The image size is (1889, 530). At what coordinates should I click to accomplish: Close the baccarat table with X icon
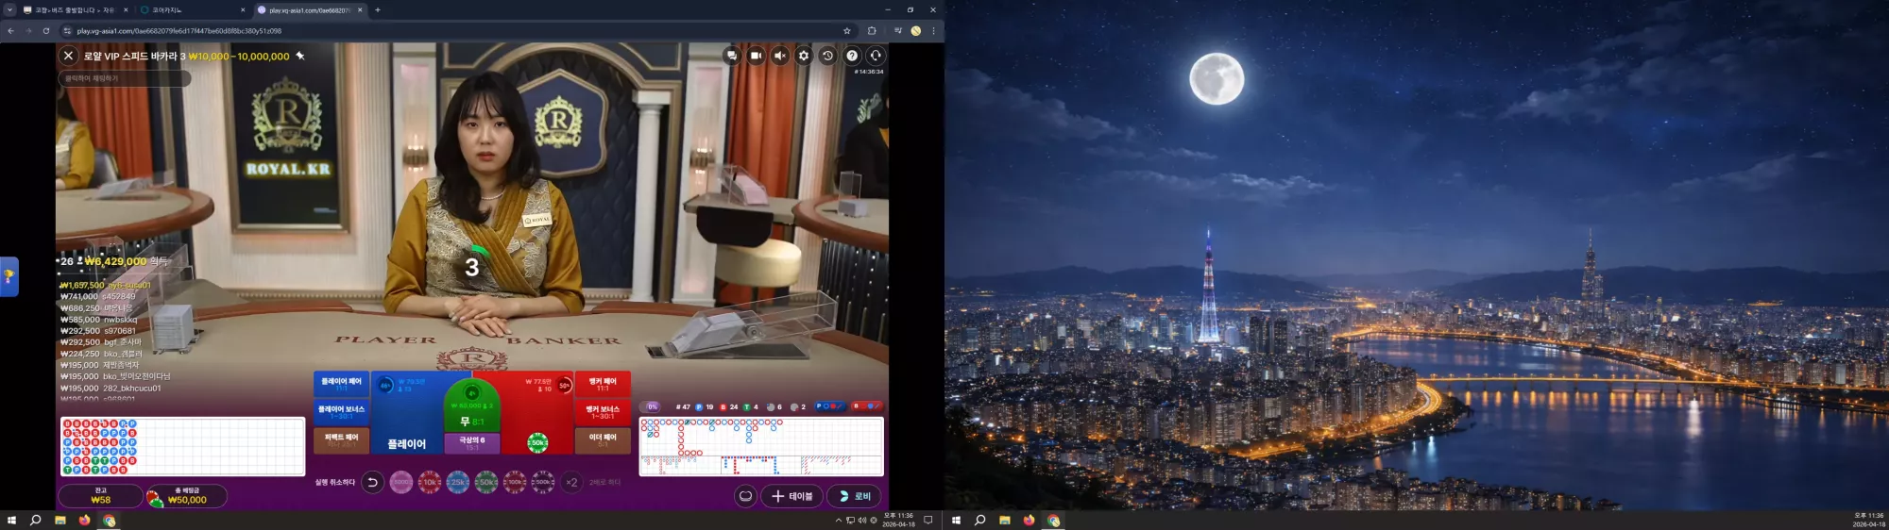pyautogui.click(x=68, y=56)
